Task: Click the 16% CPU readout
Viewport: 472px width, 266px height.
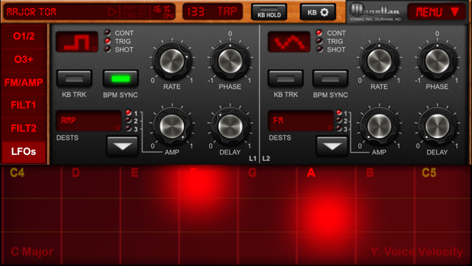Action: pos(164,12)
